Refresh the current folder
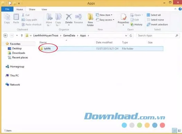Viewport: 182px width, 134px height. pos(131,36)
